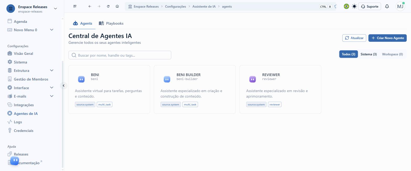Open Suporte button
This screenshot has width=411, height=171.
[x=370, y=6]
